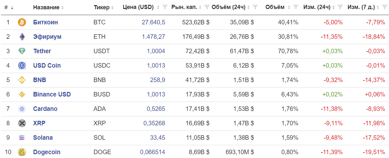Click the Ethereum diamond logo icon
Screen dimensions: 389x158
22,37
